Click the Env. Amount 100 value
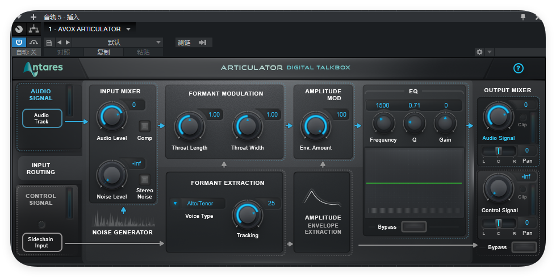 [x=341, y=114]
